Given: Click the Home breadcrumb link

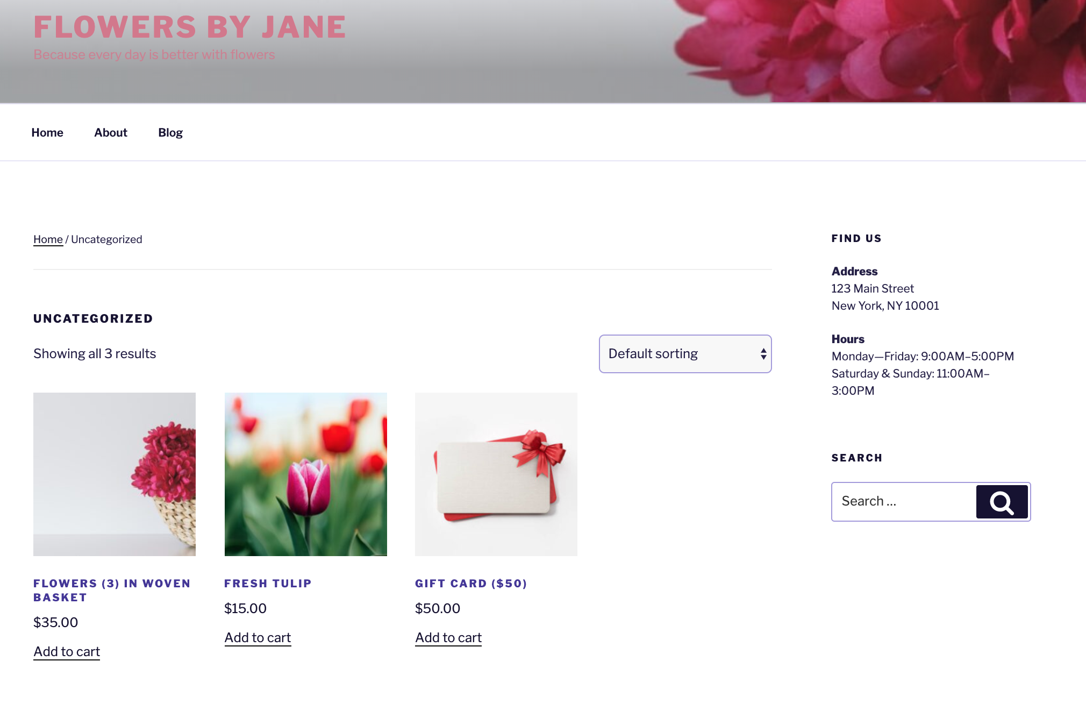Looking at the screenshot, I should click(x=48, y=239).
